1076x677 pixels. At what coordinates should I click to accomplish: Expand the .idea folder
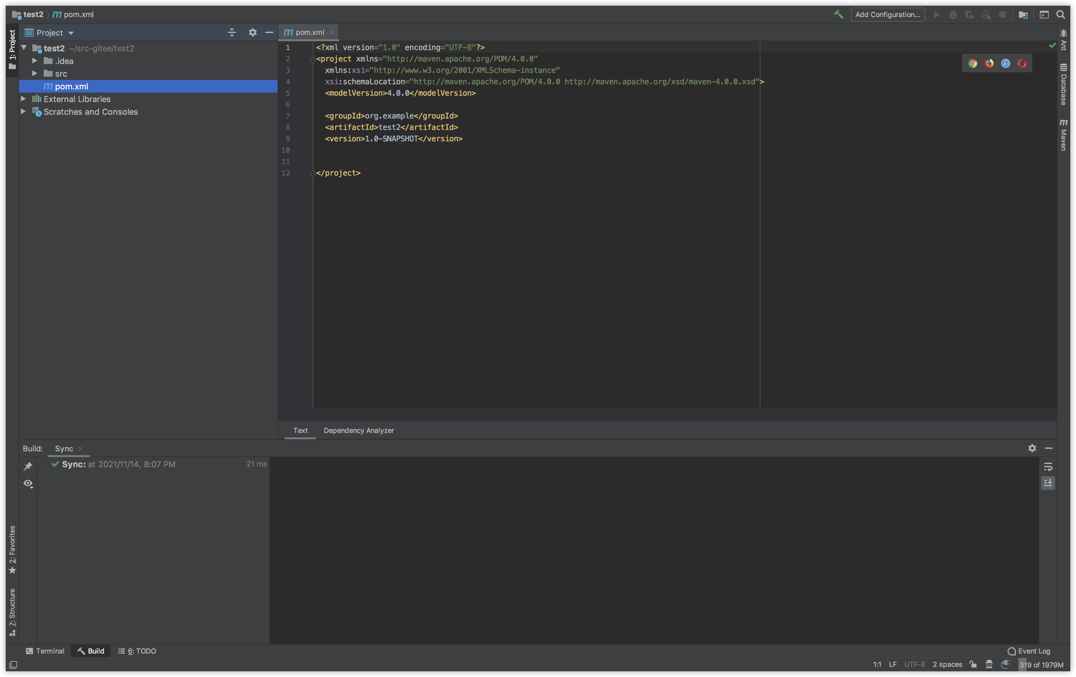pos(35,61)
